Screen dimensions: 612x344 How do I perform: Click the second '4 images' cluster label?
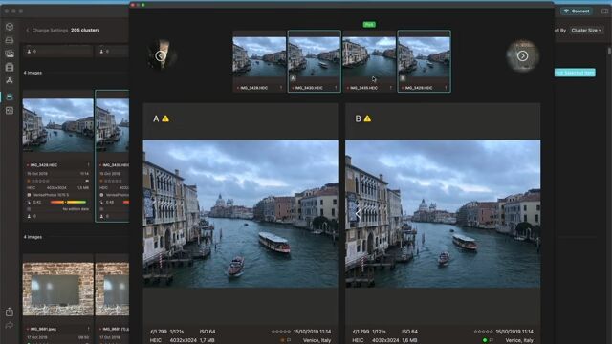point(33,237)
